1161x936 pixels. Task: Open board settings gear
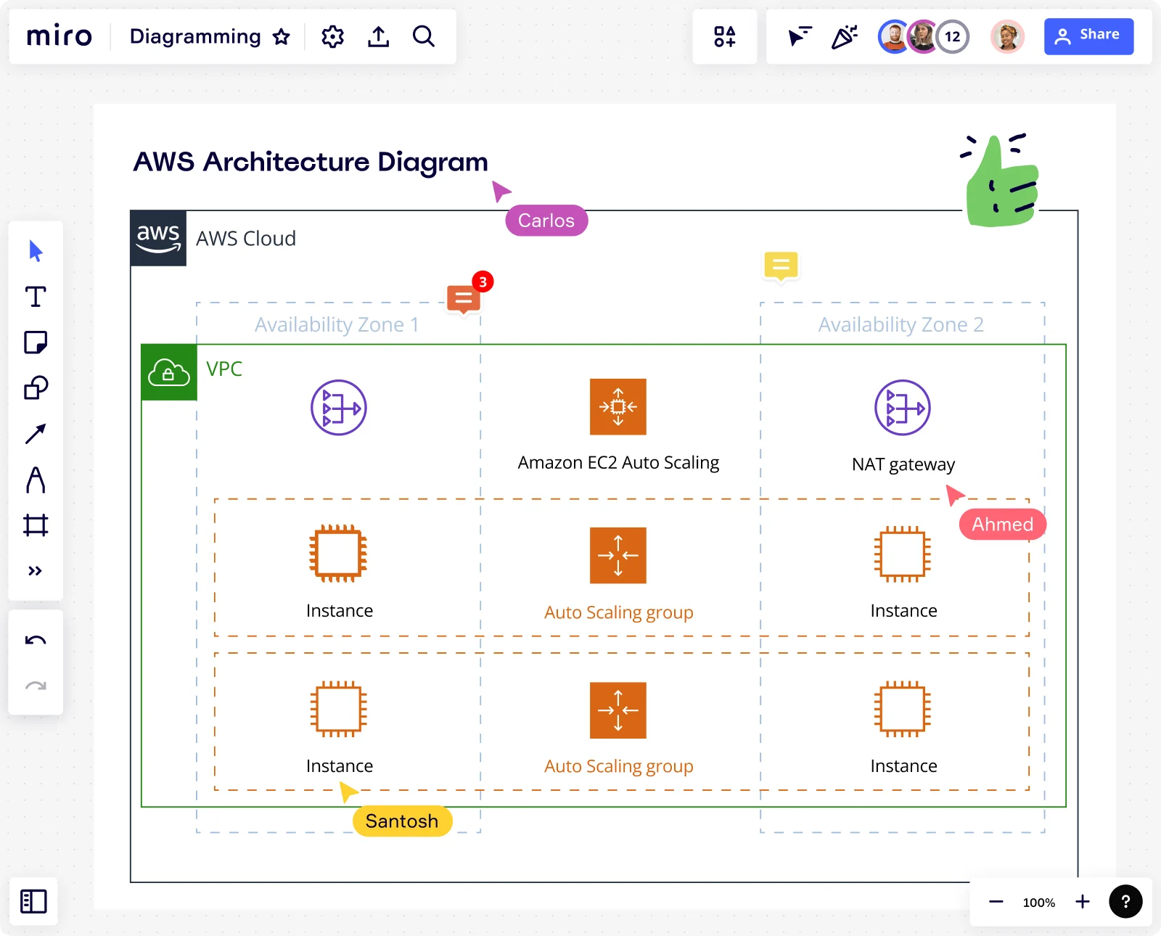click(x=332, y=36)
